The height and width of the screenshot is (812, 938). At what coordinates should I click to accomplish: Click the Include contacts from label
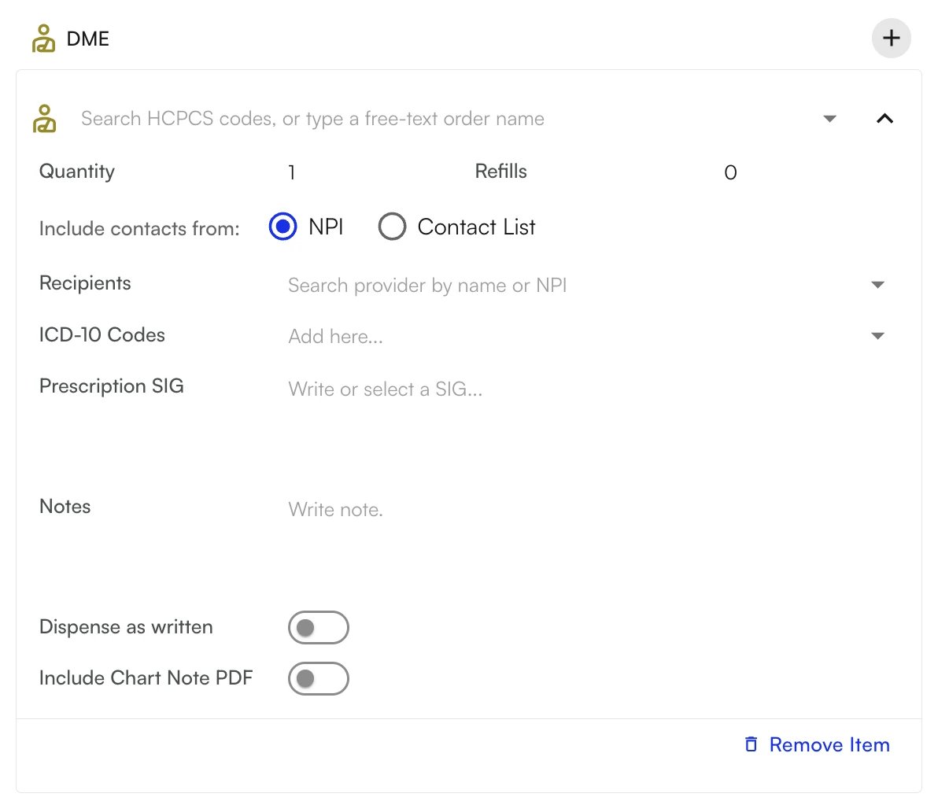[x=139, y=228]
